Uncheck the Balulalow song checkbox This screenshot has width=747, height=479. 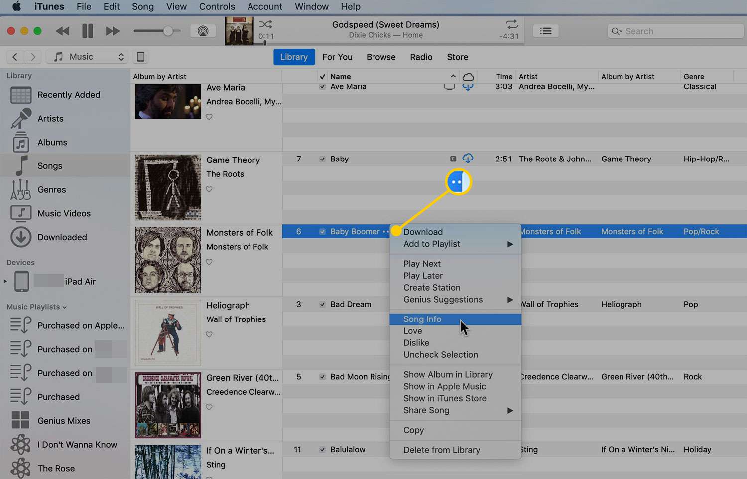click(322, 449)
